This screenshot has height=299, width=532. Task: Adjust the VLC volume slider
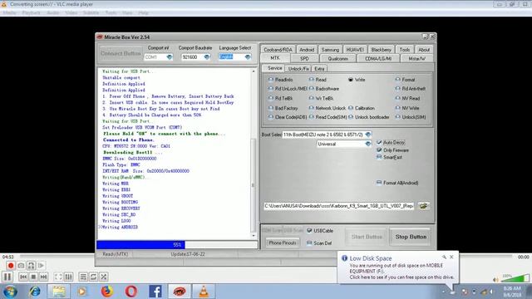[x=515, y=279]
